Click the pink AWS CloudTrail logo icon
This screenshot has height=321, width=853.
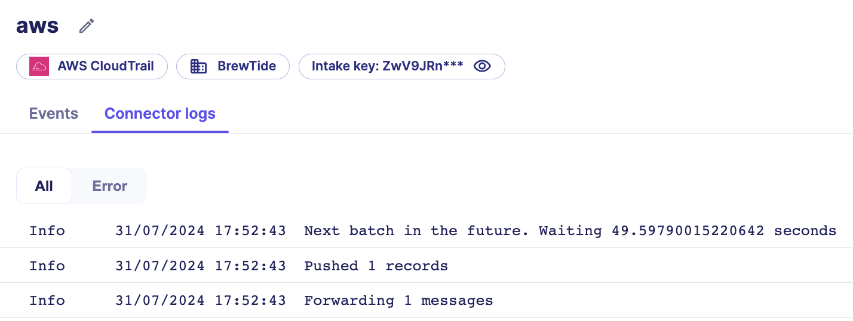coord(39,66)
